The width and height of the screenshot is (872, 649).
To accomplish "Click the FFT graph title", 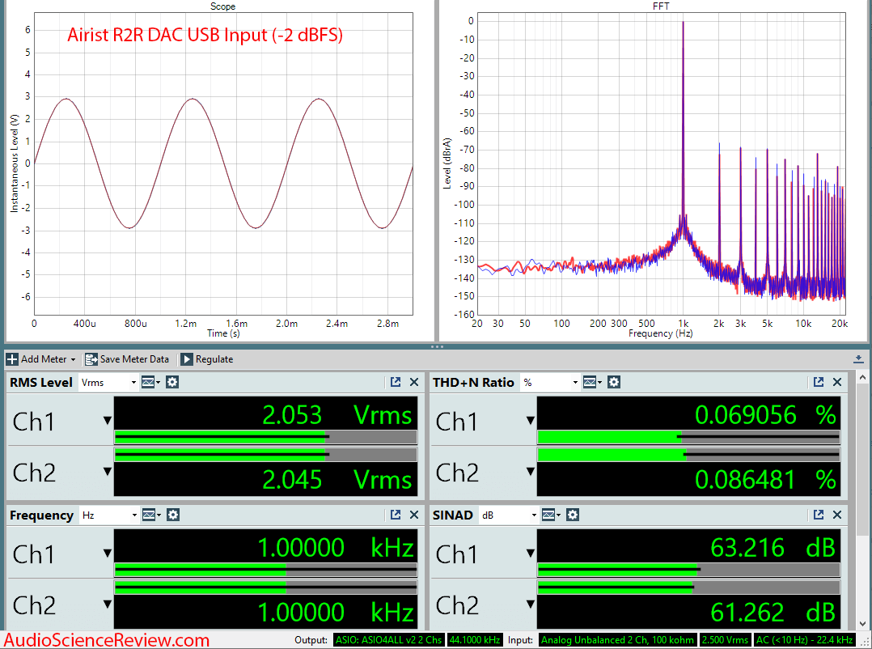I will [661, 6].
